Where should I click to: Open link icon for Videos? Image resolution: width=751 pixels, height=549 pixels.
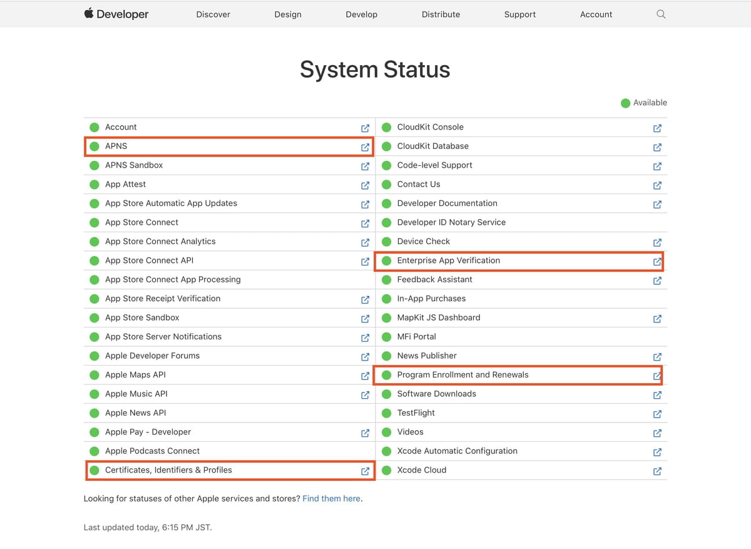click(657, 433)
